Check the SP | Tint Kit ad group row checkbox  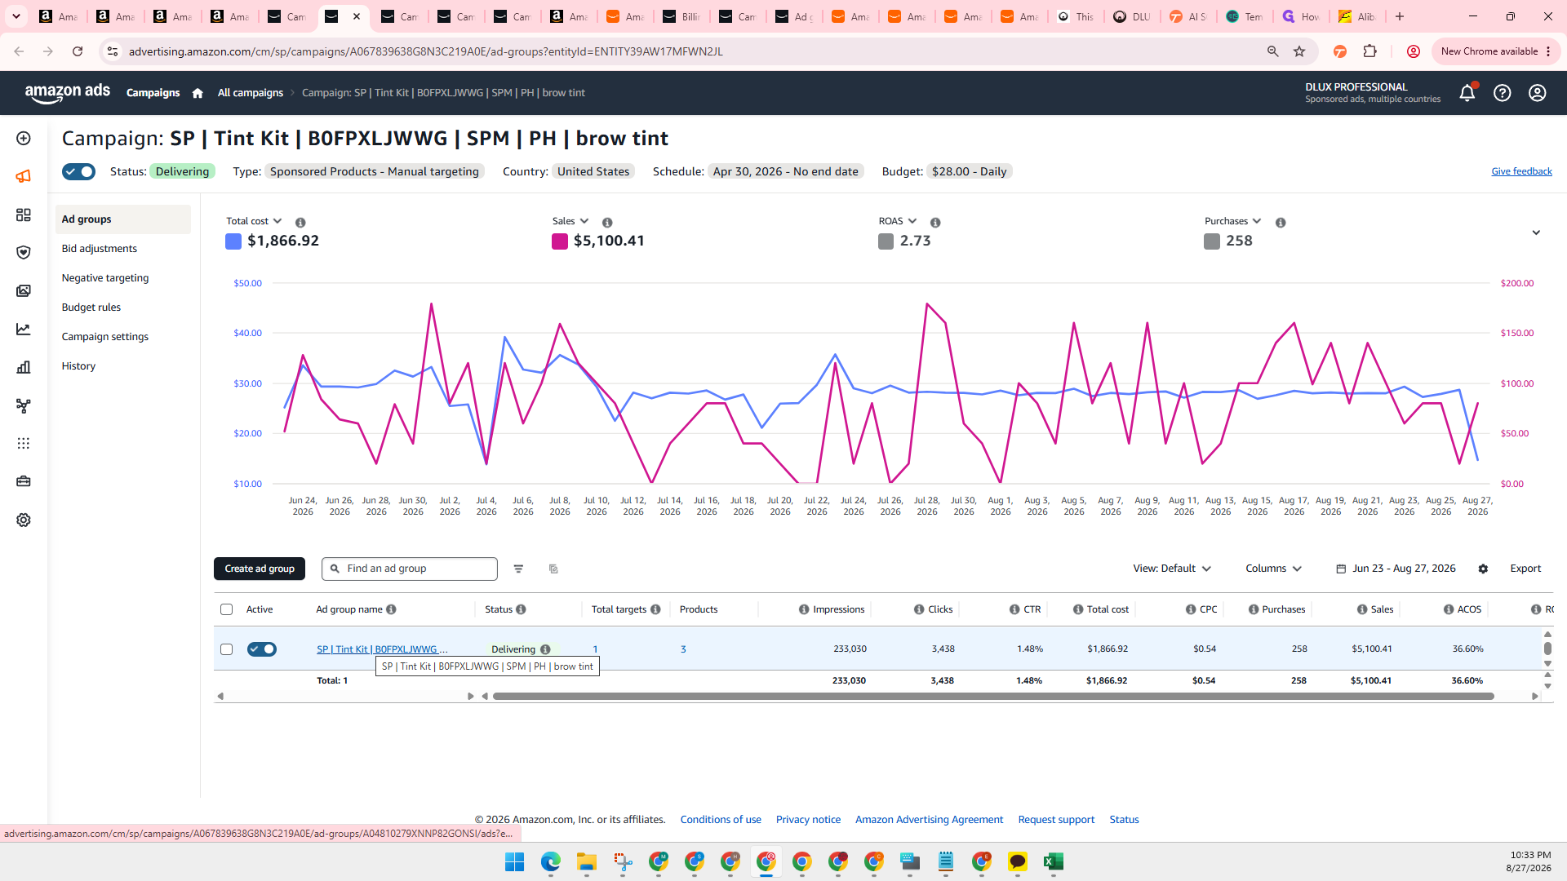pyautogui.click(x=226, y=649)
